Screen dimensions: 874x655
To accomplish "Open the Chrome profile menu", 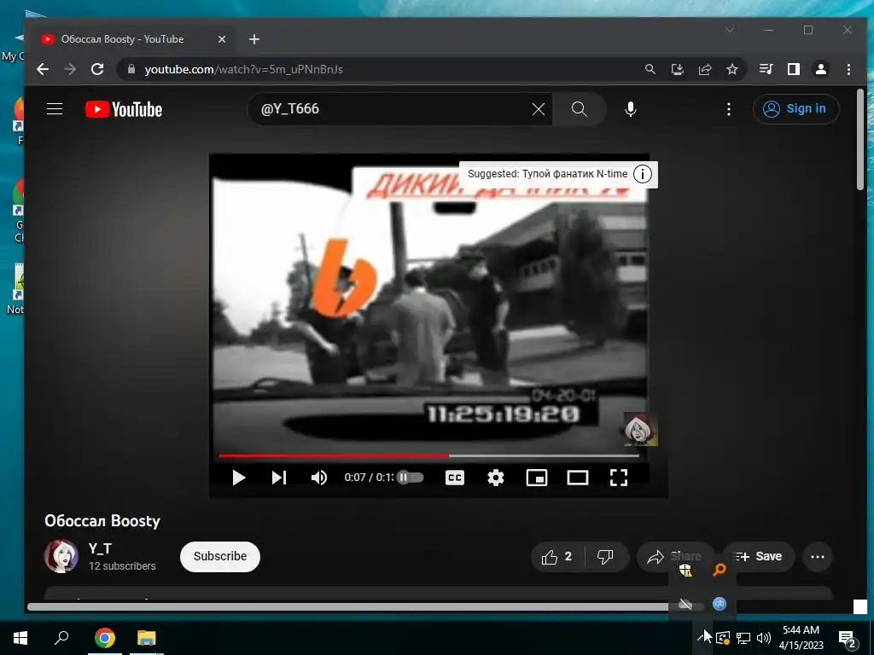I will tap(820, 69).
